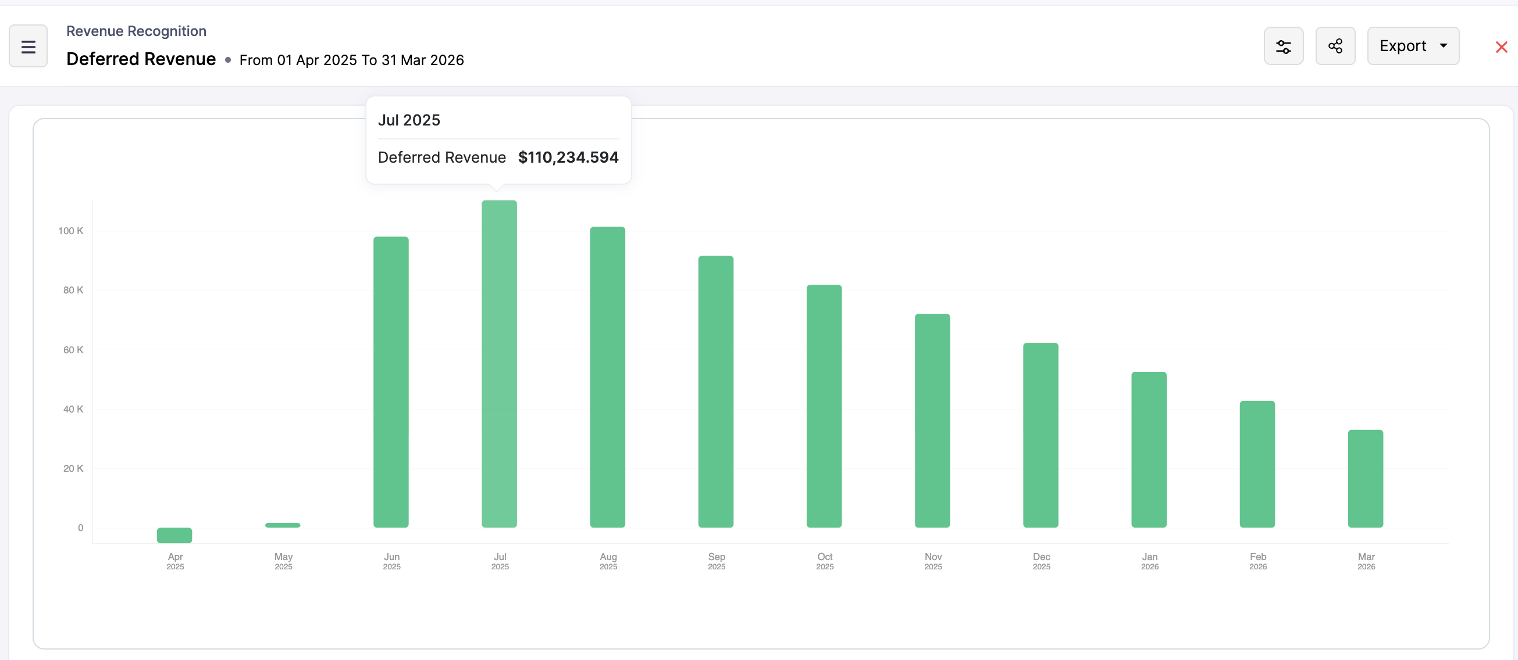Image resolution: width=1518 pixels, height=660 pixels.
Task: Click the Jan 2026 bar
Action: click(x=1149, y=450)
